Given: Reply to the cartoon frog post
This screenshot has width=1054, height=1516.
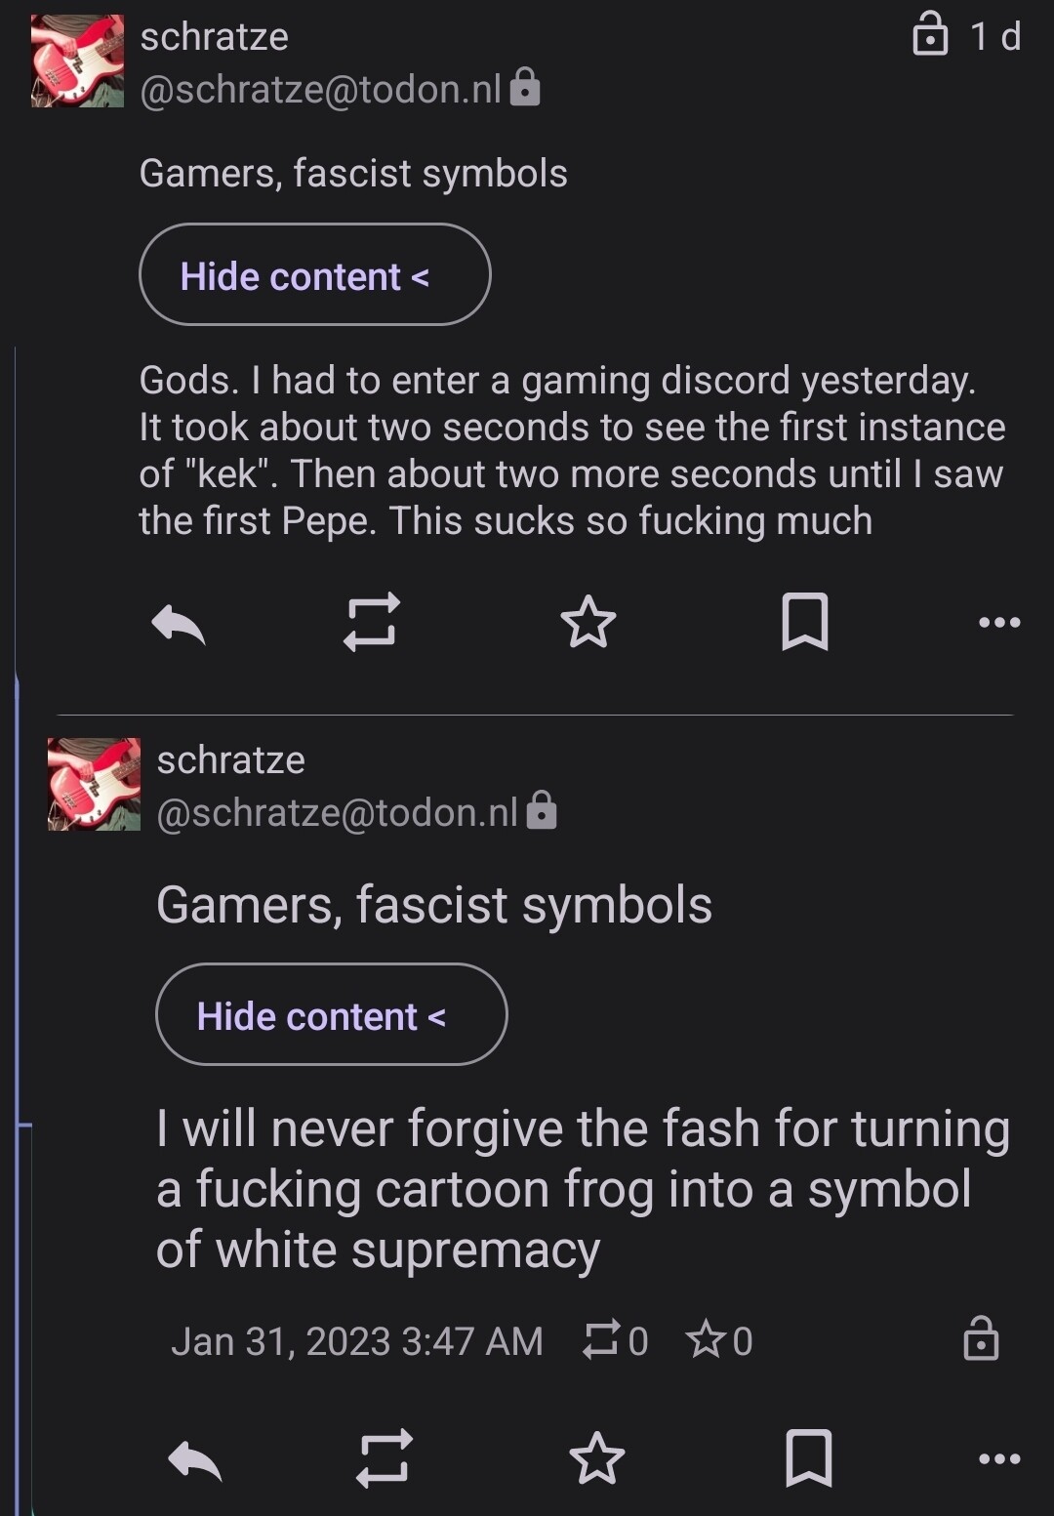Looking at the screenshot, I should (195, 1459).
